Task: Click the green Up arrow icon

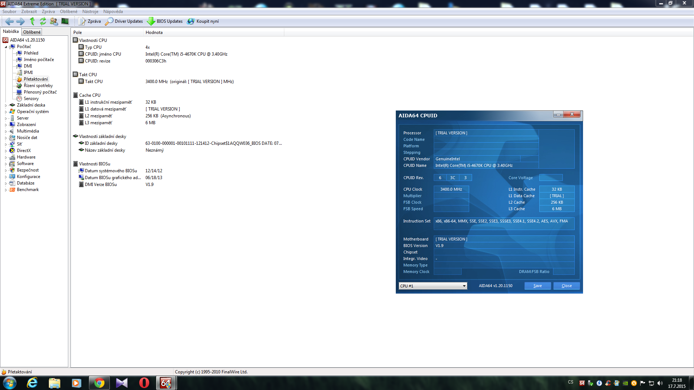Action: (x=32, y=21)
